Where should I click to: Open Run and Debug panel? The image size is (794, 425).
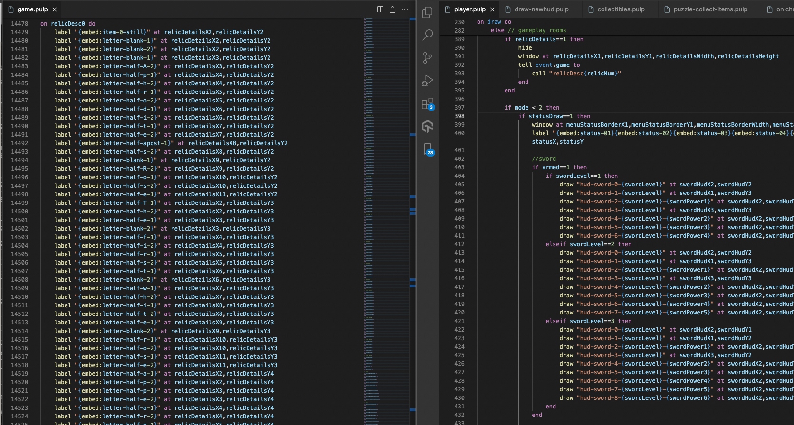pyautogui.click(x=428, y=81)
